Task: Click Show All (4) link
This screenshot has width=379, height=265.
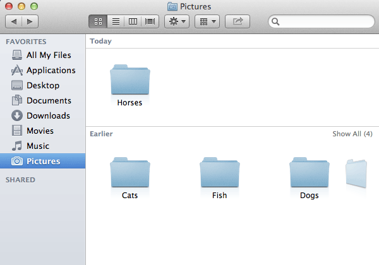Action: [x=352, y=134]
